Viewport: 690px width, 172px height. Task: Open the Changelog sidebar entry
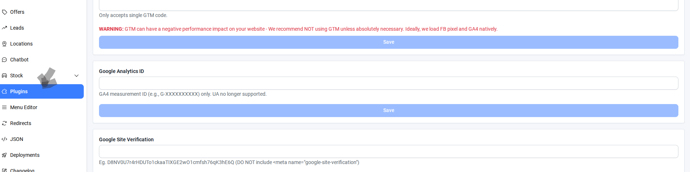pyautogui.click(x=22, y=170)
